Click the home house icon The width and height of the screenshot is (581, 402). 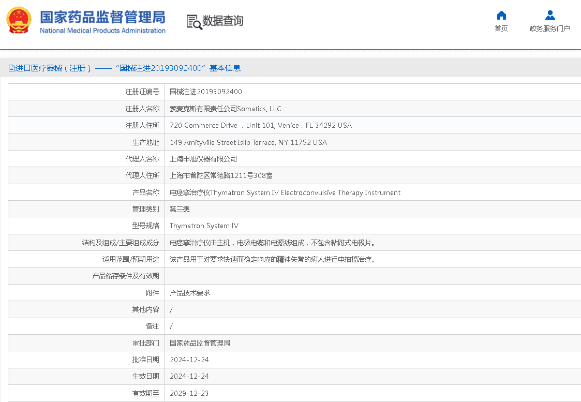click(x=501, y=15)
